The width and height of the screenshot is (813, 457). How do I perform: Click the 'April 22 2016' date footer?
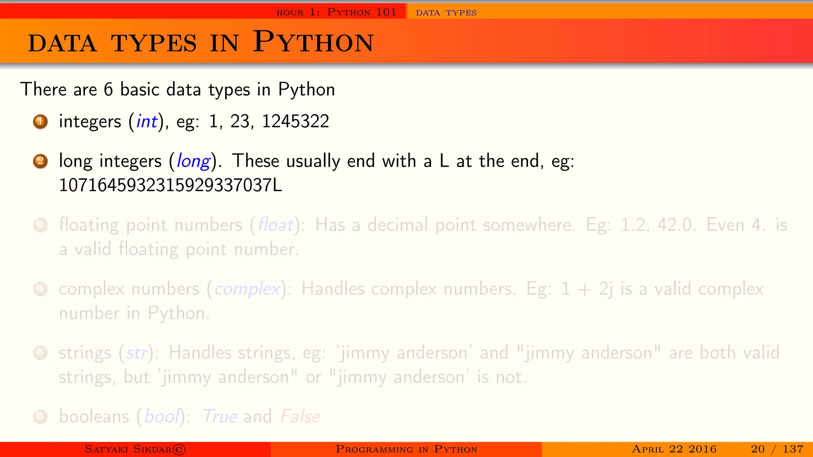tap(674, 449)
